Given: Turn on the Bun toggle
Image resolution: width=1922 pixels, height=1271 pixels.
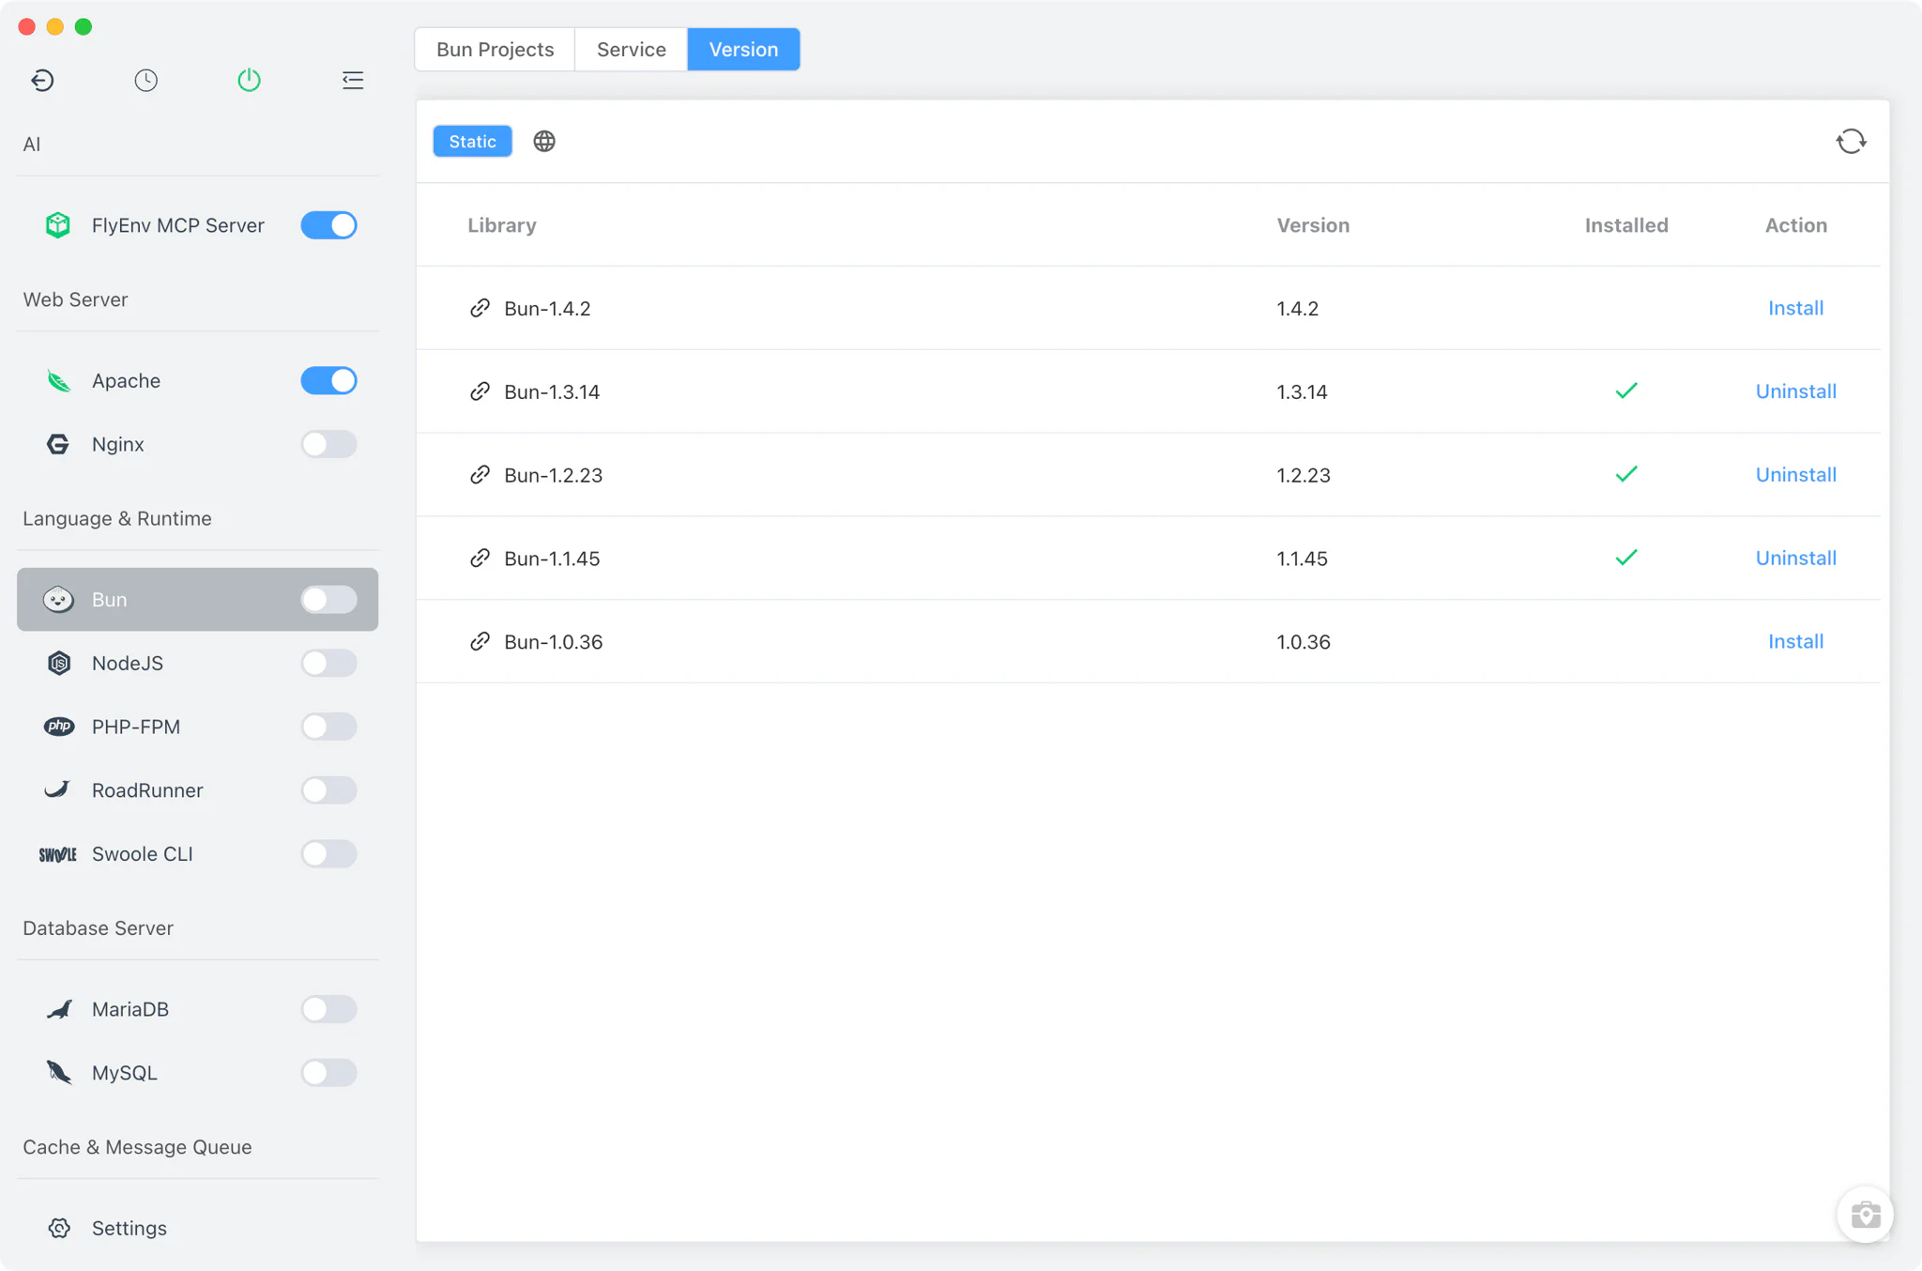Looking at the screenshot, I should (328, 599).
